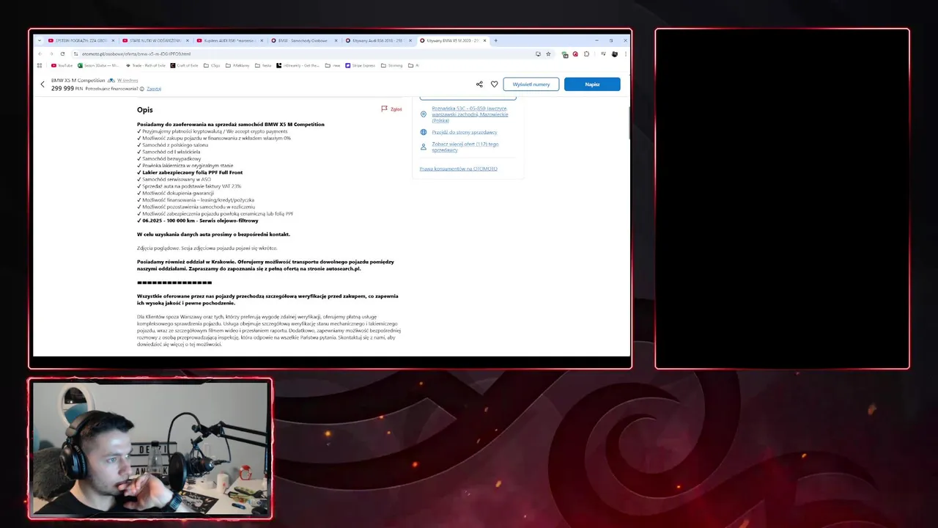The image size is (938, 528).
Task: Open the apps grid in bookmarks bar
Action: point(40,65)
